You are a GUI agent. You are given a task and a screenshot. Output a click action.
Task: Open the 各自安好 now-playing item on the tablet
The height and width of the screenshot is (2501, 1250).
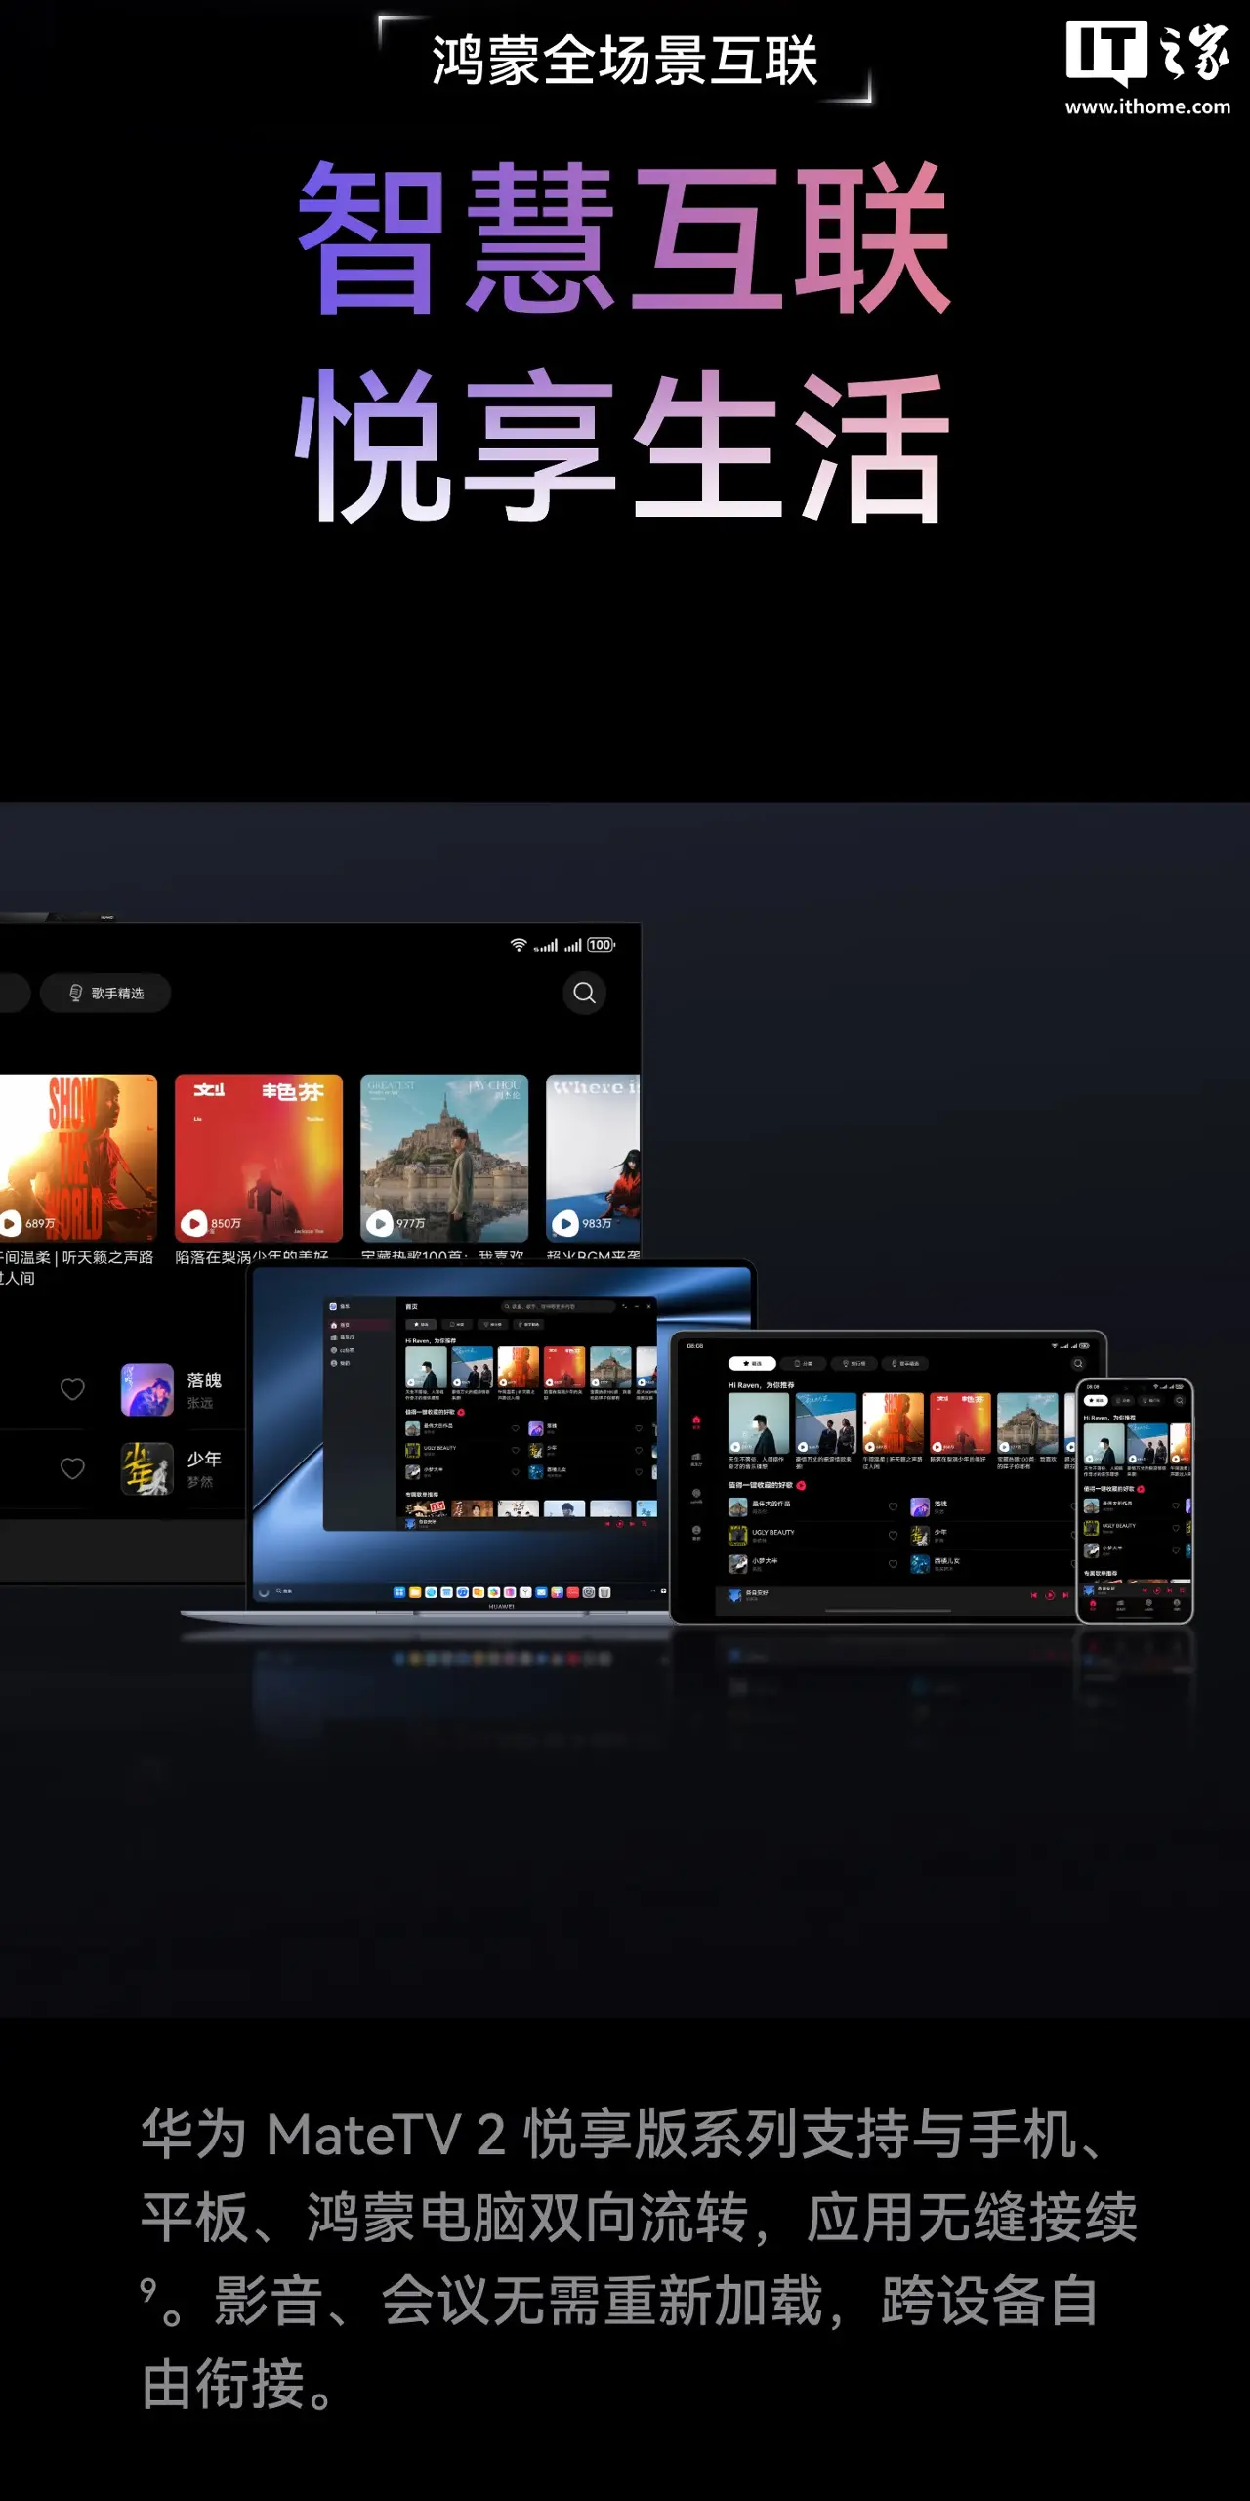point(750,1595)
